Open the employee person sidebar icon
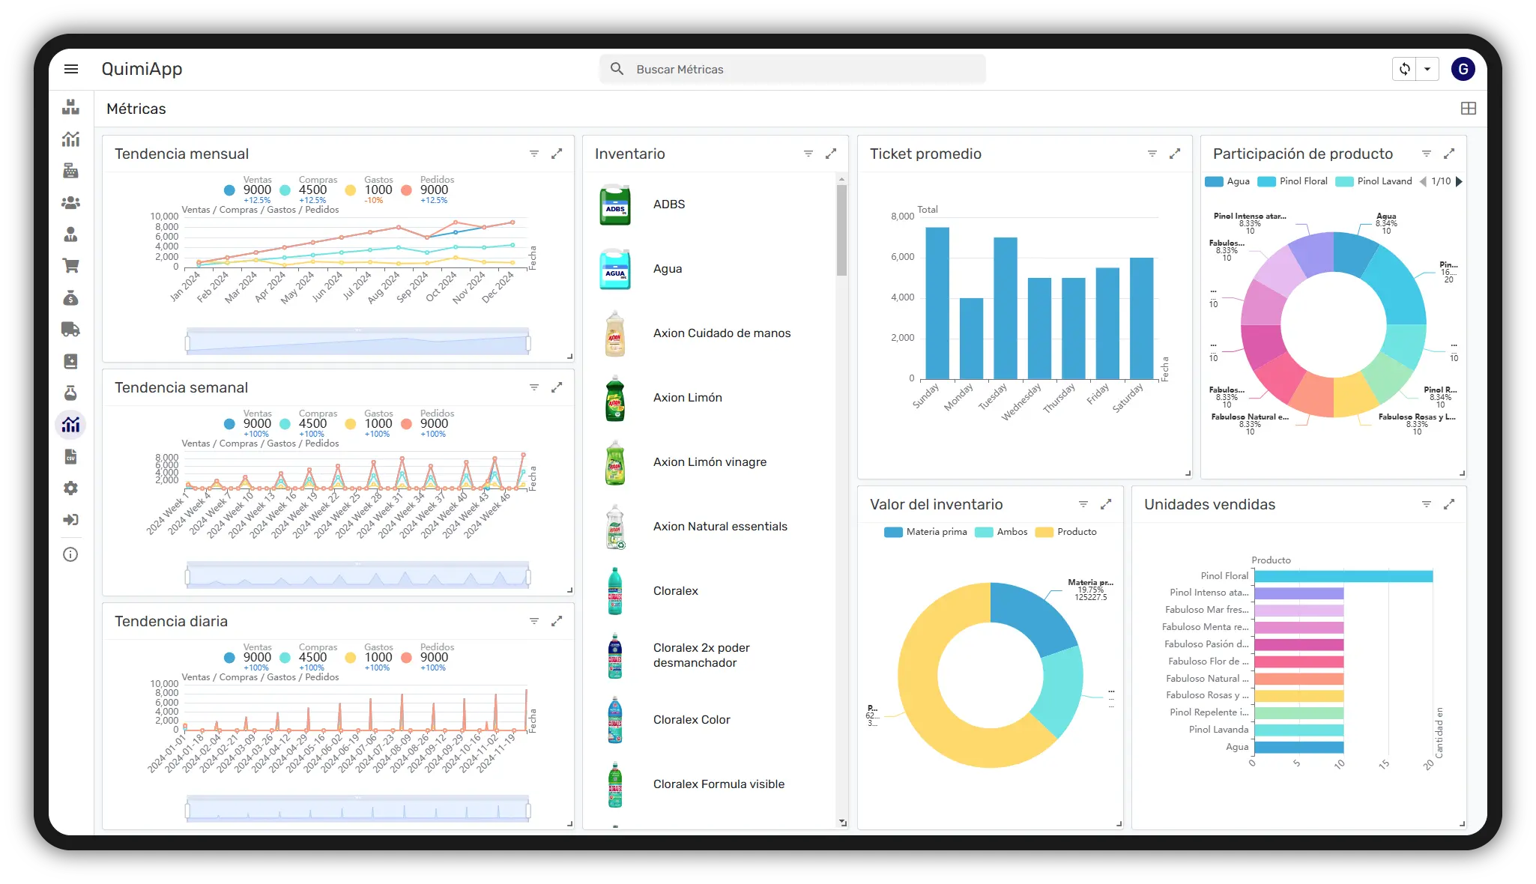The width and height of the screenshot is (1536, 884). 71,234
